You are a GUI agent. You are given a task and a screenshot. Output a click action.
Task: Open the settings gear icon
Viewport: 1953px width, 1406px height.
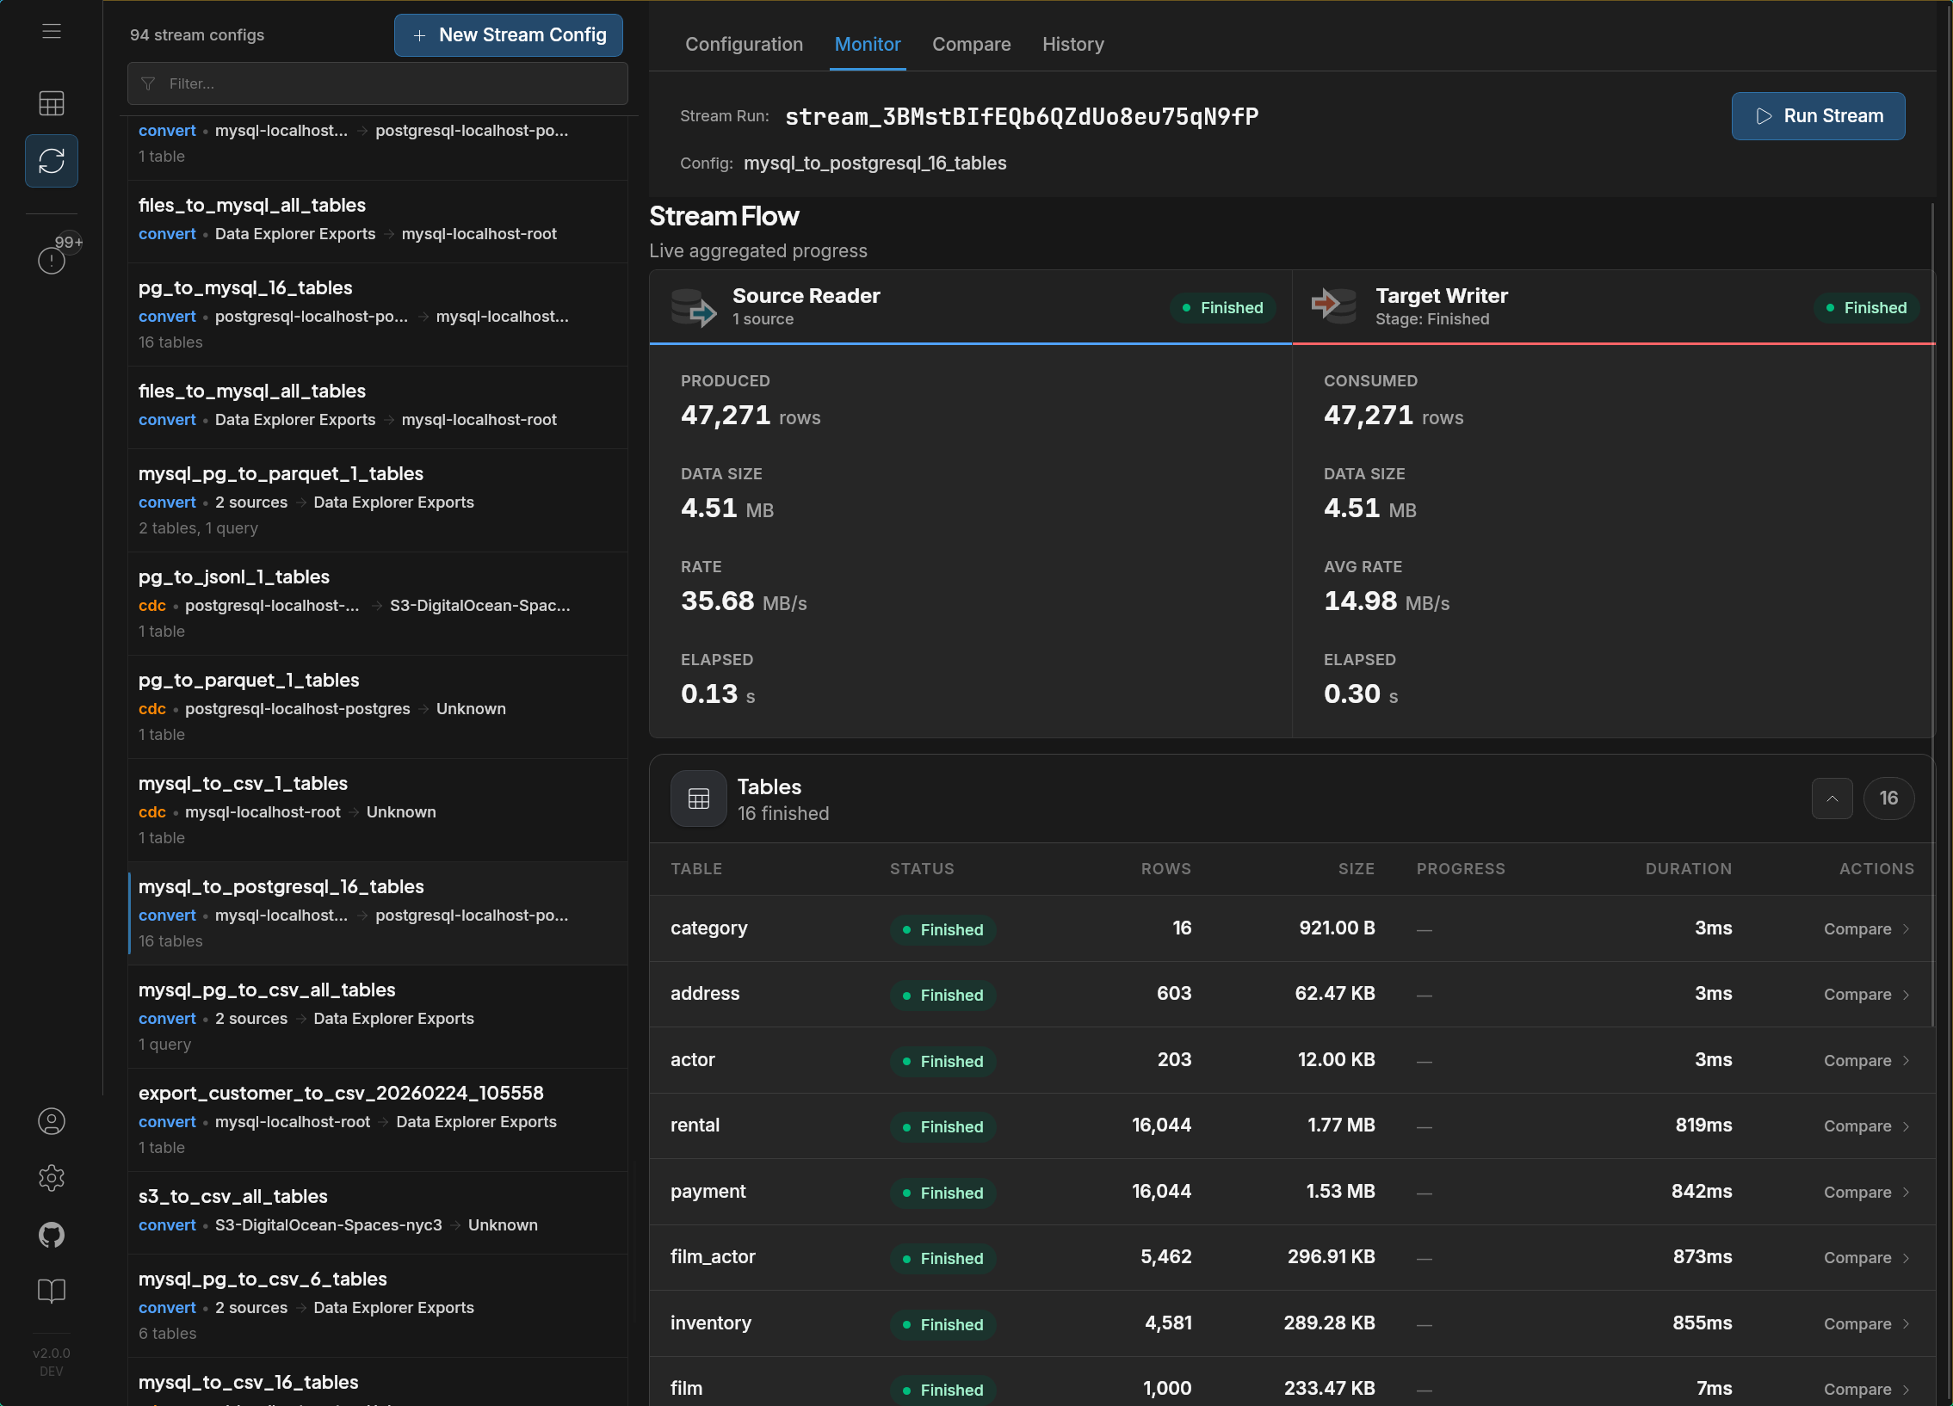tap(52, 1178)
